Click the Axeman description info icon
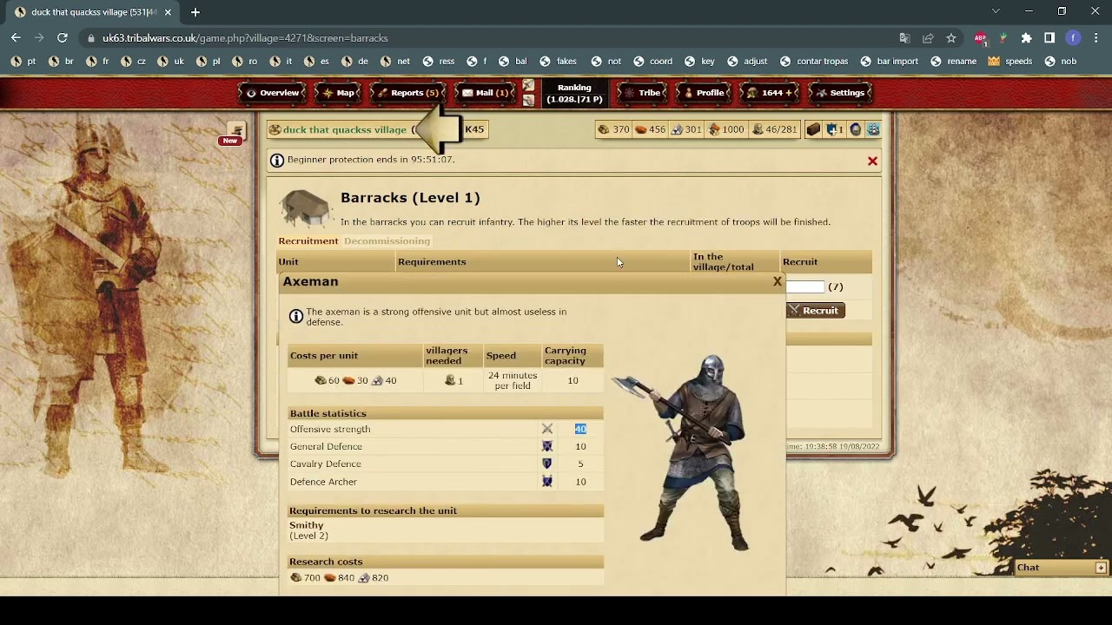1112x625 pixels. [296, 317]
